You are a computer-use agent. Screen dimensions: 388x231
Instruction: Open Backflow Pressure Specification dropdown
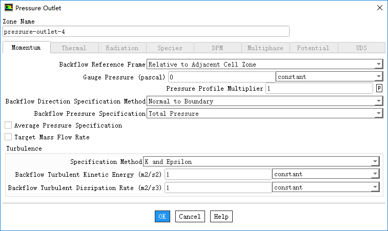(x=264, y=114)
